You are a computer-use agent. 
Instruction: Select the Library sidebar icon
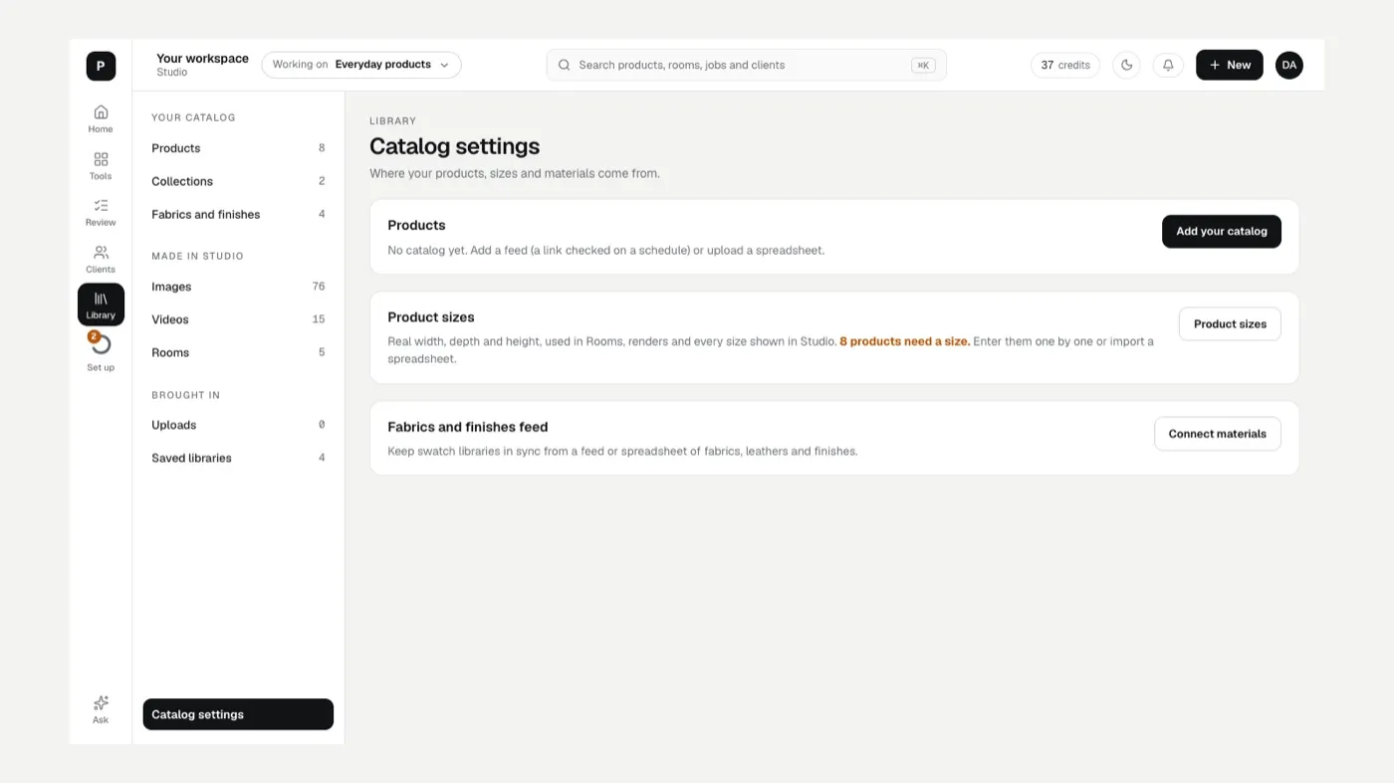pos(101,304)
